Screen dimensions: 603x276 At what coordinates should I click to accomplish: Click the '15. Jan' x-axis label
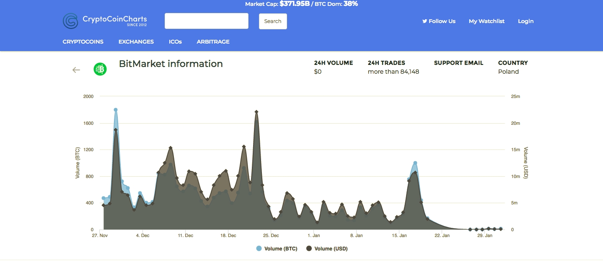399,235
